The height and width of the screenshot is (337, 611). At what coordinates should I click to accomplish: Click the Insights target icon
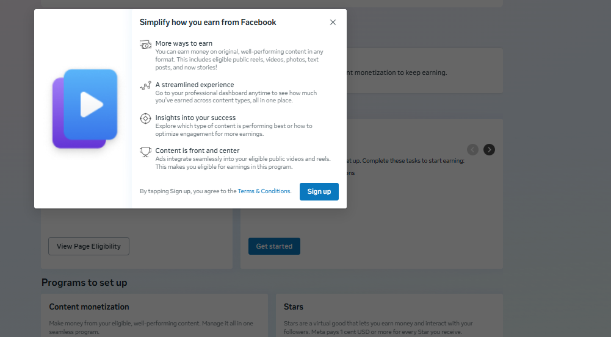[145, 118]
